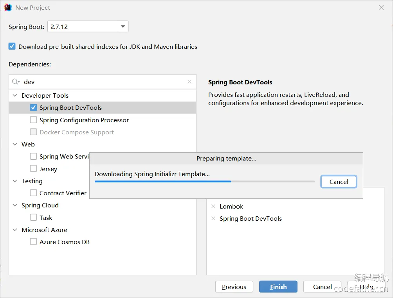
Task: Toggle download pre-built shared indexes checkbox
Action: point(12,46)
